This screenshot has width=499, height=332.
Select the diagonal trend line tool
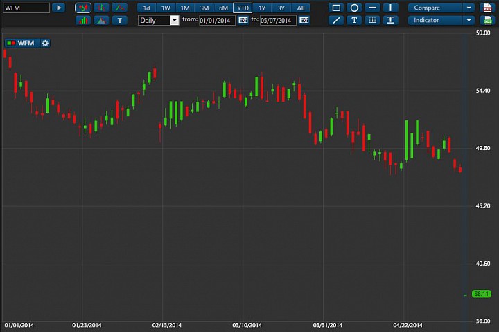pyautogui.click(x=336, y=20)
